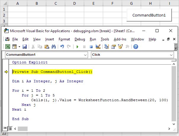Open the Window menu
The image size is (179, 136).
click(138, 39)
